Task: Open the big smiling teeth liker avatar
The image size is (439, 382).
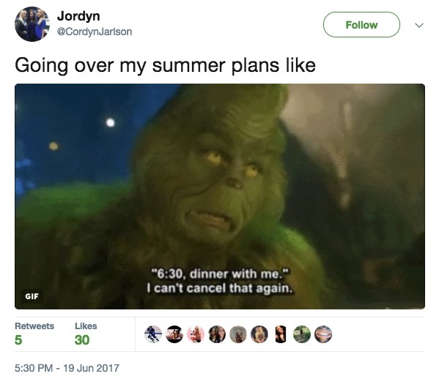Action: click(323, 334)
